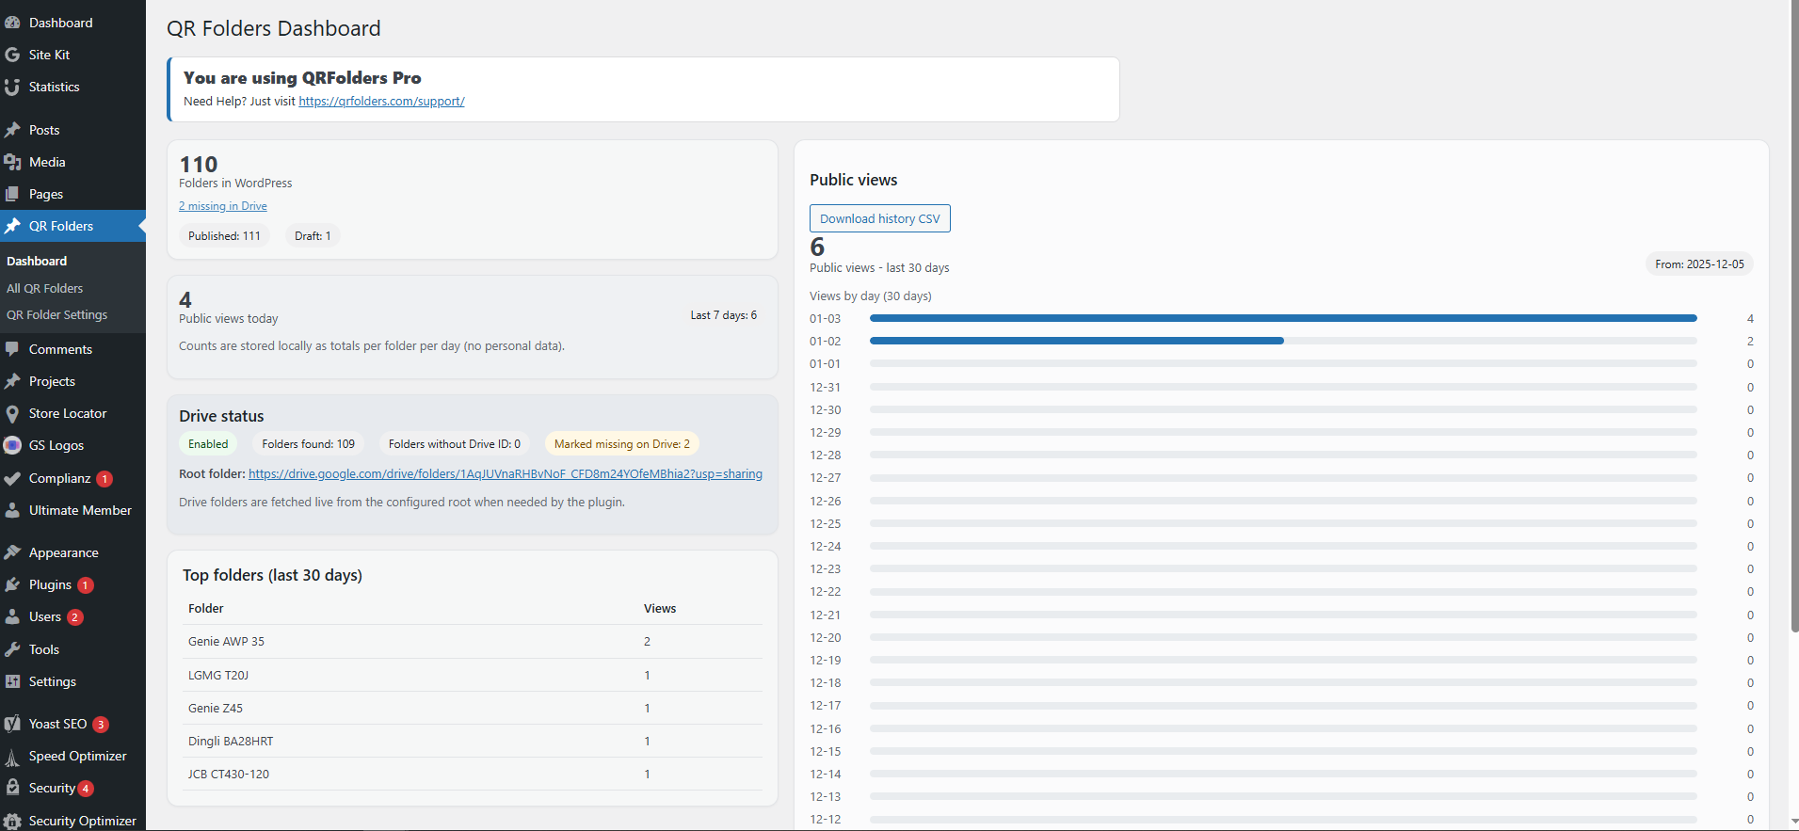Click the Tools wrench icon
This screenshot has width=1799, height=831.
[12, 649]
